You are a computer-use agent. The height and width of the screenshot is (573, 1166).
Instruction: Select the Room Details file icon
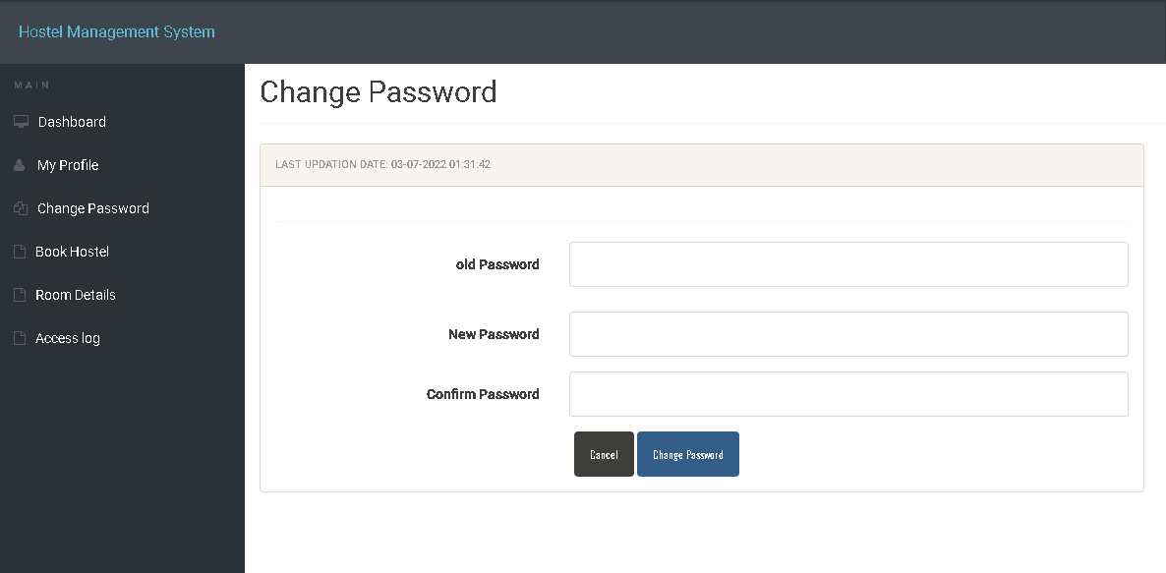(x=20, y=294)
